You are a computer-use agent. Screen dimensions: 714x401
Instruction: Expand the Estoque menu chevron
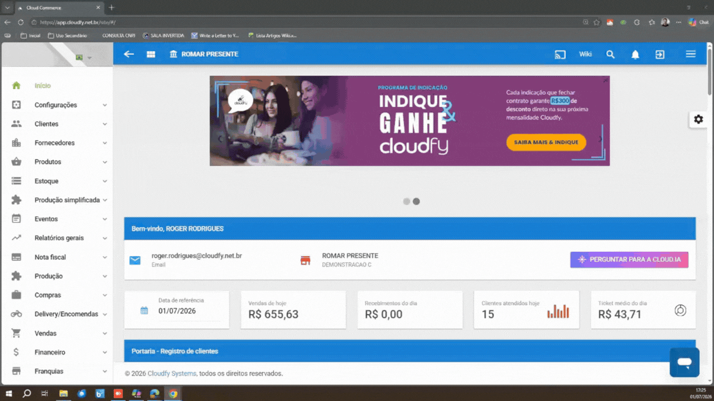tap(105, 181)
